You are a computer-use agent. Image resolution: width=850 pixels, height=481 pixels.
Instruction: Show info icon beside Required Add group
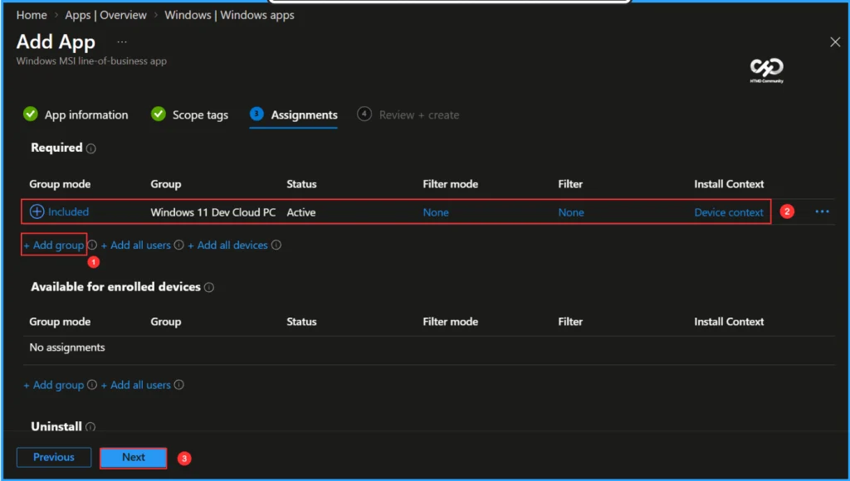pos(92,245)
